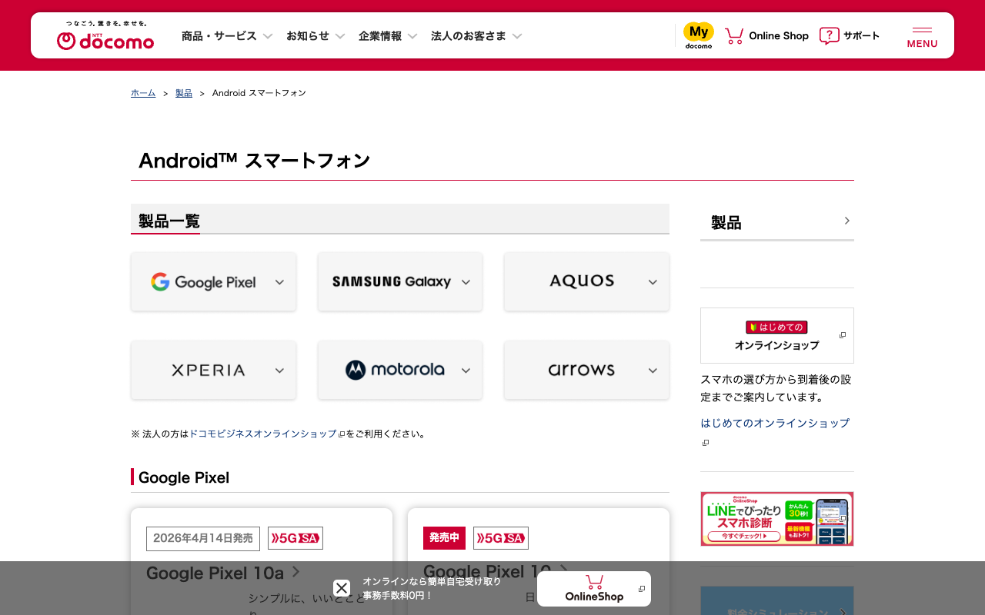
Task: Expand the 商品・サービス menu
Action: click(x=227, y=36)
